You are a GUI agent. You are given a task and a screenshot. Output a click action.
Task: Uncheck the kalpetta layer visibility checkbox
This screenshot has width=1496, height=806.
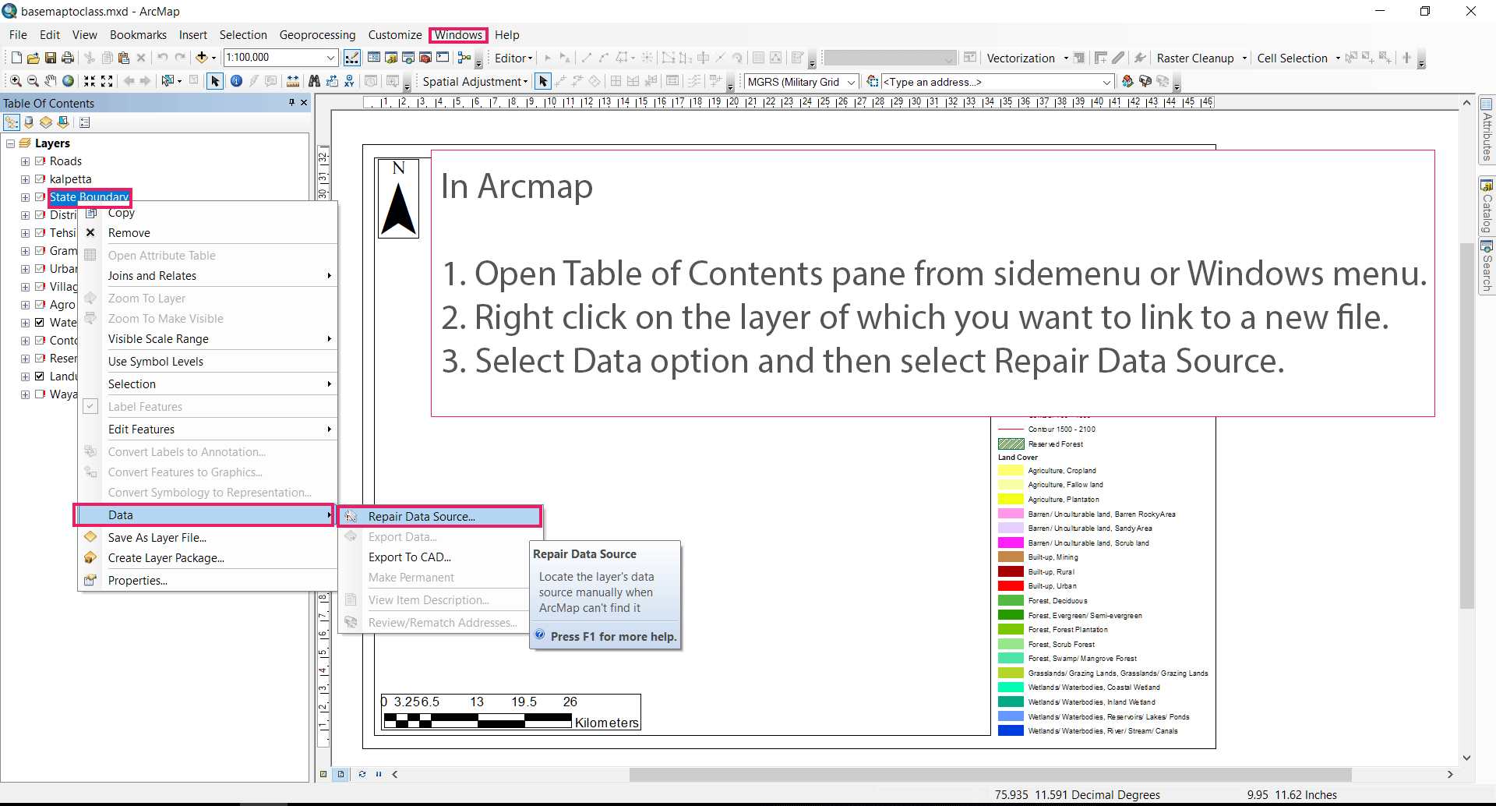40,179
